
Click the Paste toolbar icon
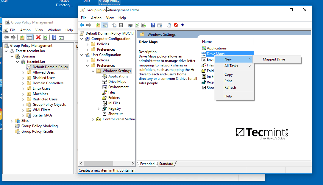pyautogui.click(x=120, y=25)
